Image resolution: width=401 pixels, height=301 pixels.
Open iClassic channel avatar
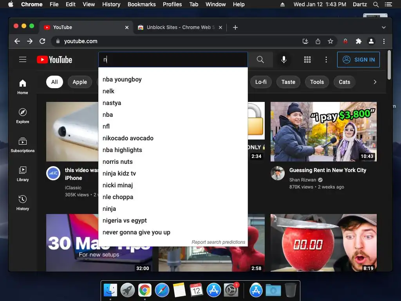tap(53, 173)
